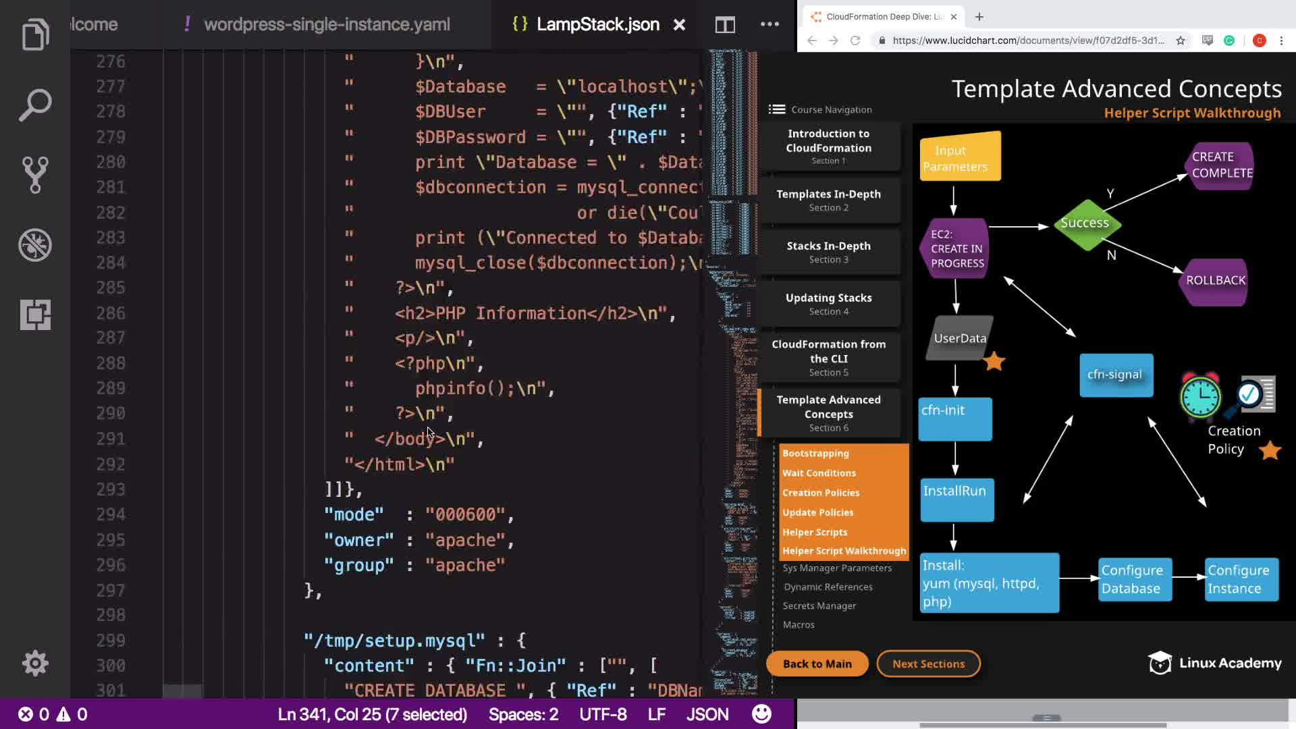Open the Explorer files icon

35,34
